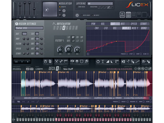Switch to the RES articulator tab
This screenshot has height=123, width=164.
click(125, 24)
